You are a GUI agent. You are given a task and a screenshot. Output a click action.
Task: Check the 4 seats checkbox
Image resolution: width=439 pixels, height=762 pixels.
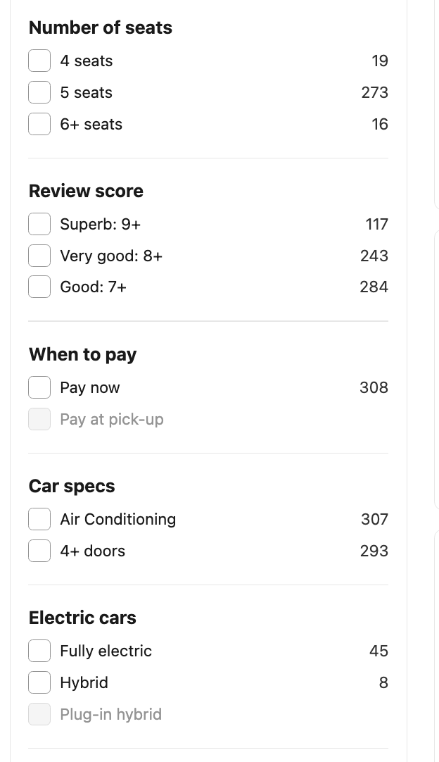(x=39, y=61)
